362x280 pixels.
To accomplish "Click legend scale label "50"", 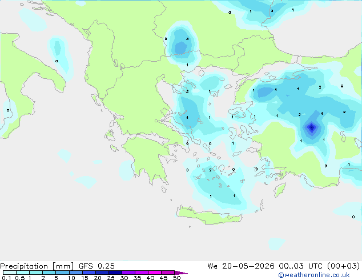I will (x=176, y=278).
